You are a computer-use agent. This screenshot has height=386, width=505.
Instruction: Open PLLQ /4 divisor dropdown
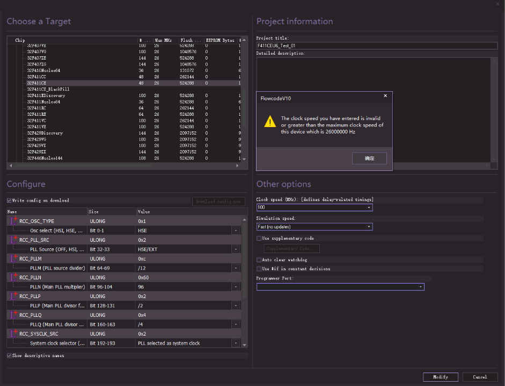[236, 324]
